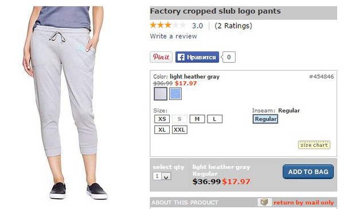Image resolution: width=344 pixels, height=209 pixels.
Task: Click the Facebook like count bubble
Action: 229,57
